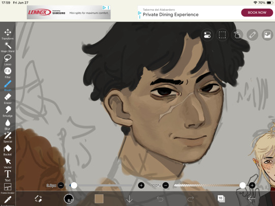Click the BOOK NOW ad button
This screenshot has height=206, width=275.
pyautogui.click(x=257, y=13)
